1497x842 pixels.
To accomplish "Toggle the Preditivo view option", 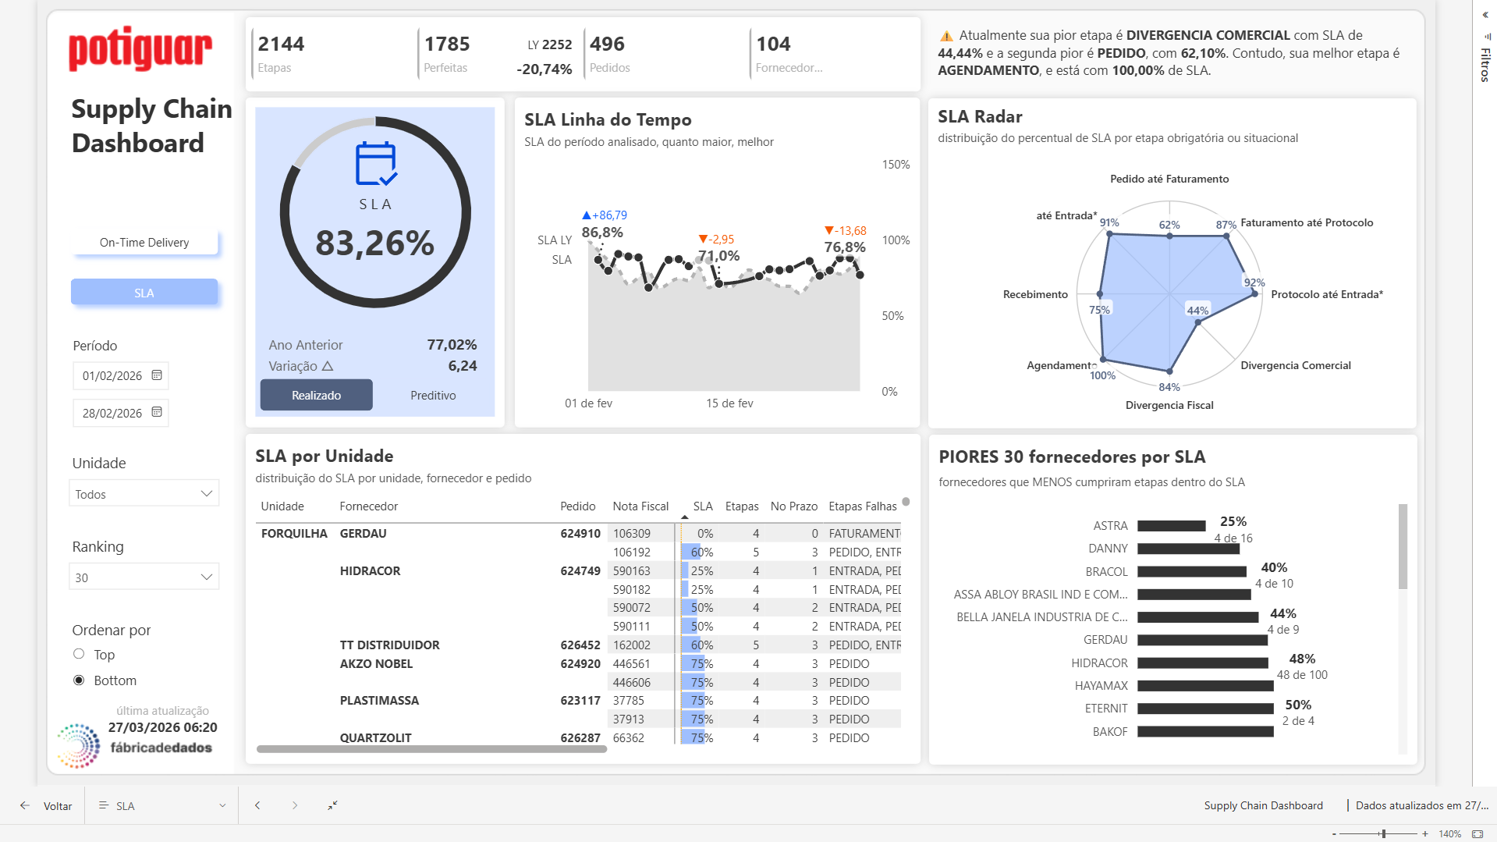I will pos(433,396).
